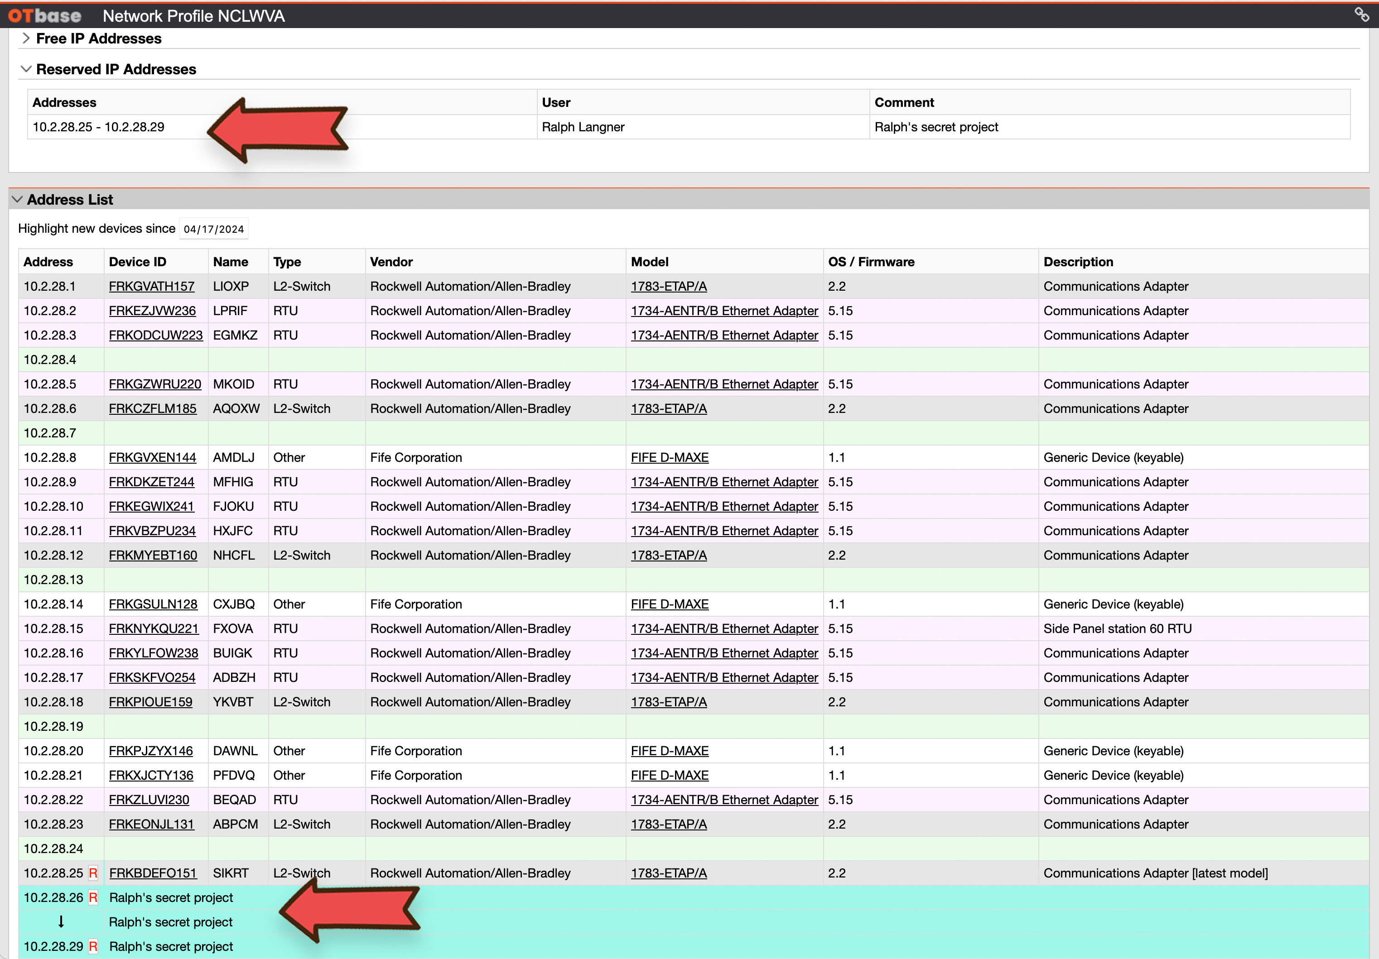This screenshot has width=1379, height=959.
Task: Open 1734-AENTR/B Ethernet Adapter link for LPRIF
Action: pos(724,311)
